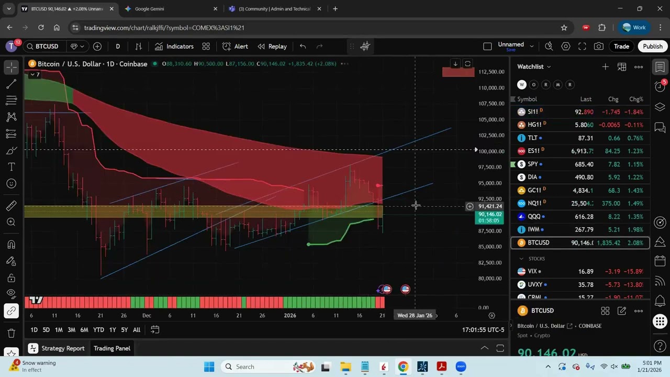Image resolution: width=670 pixels, height=377 pixels.
Task: Add symbol to watchlist plus icon
Action: 605,66
